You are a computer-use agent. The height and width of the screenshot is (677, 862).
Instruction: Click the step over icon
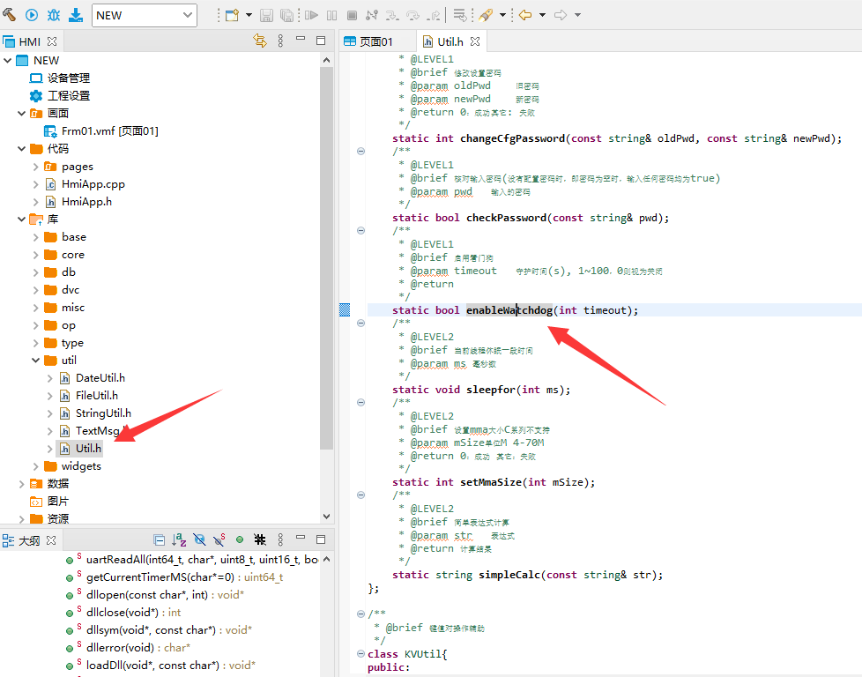coord(412,15)
